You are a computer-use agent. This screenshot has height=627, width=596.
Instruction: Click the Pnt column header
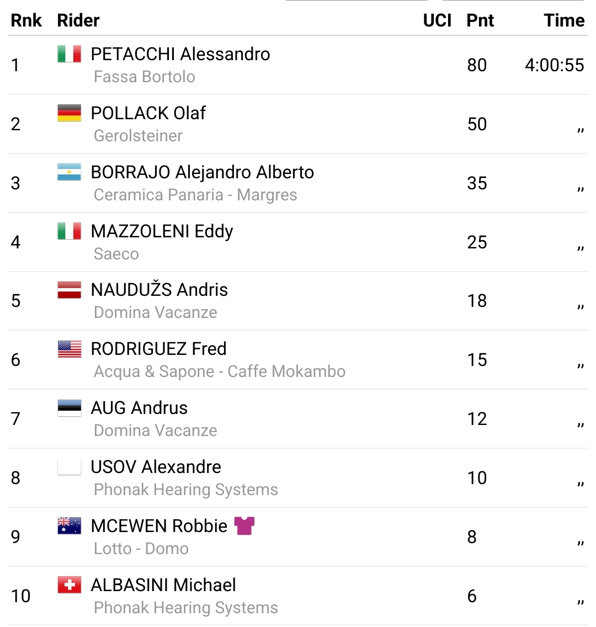tap(480, 20)
